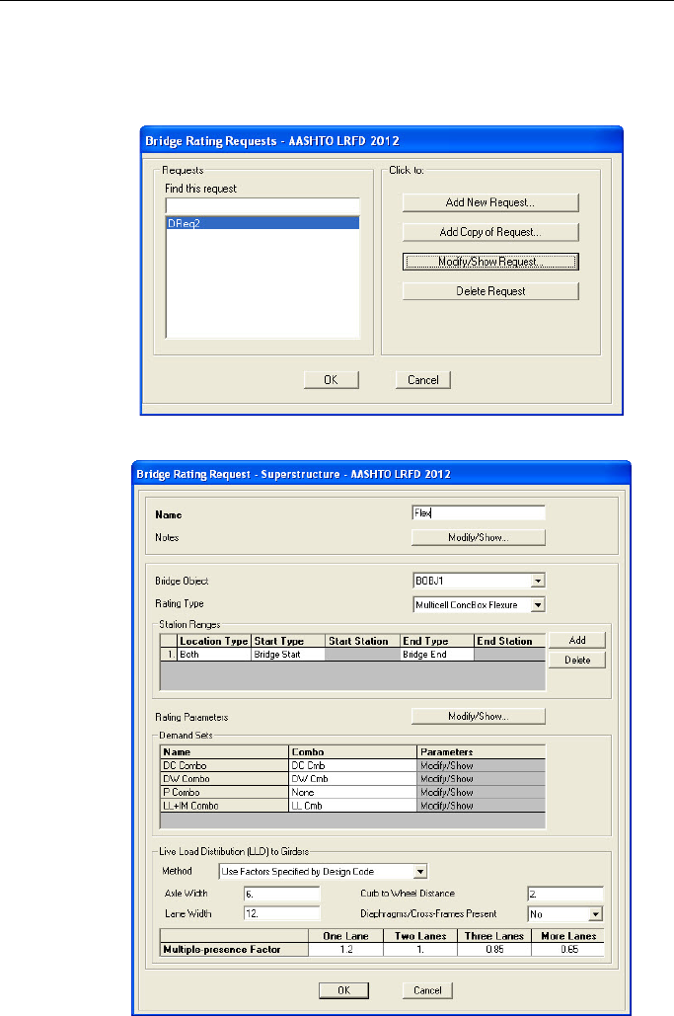
Task: Click the Start Station cell in row 1
Action: 362,655
